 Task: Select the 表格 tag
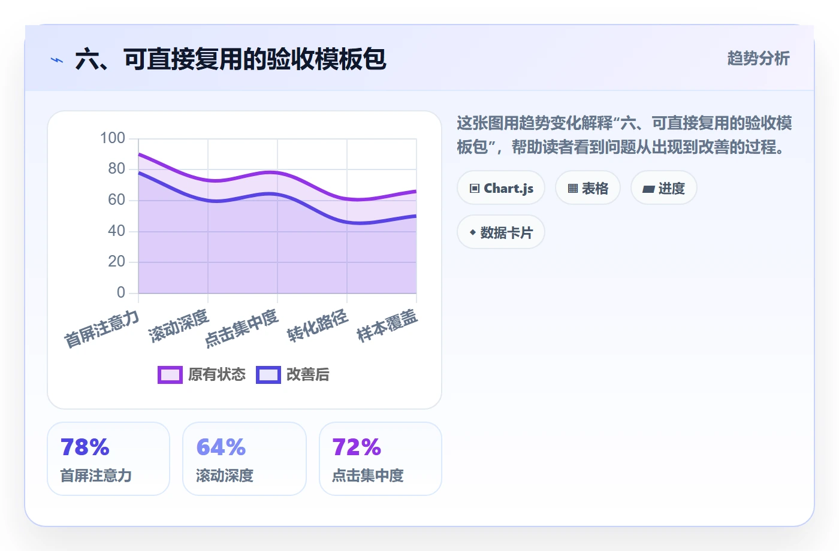click(588, 188)
